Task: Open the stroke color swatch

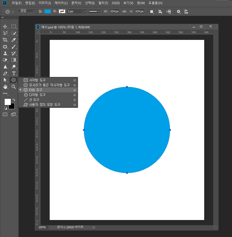Action: pos(62,11)
